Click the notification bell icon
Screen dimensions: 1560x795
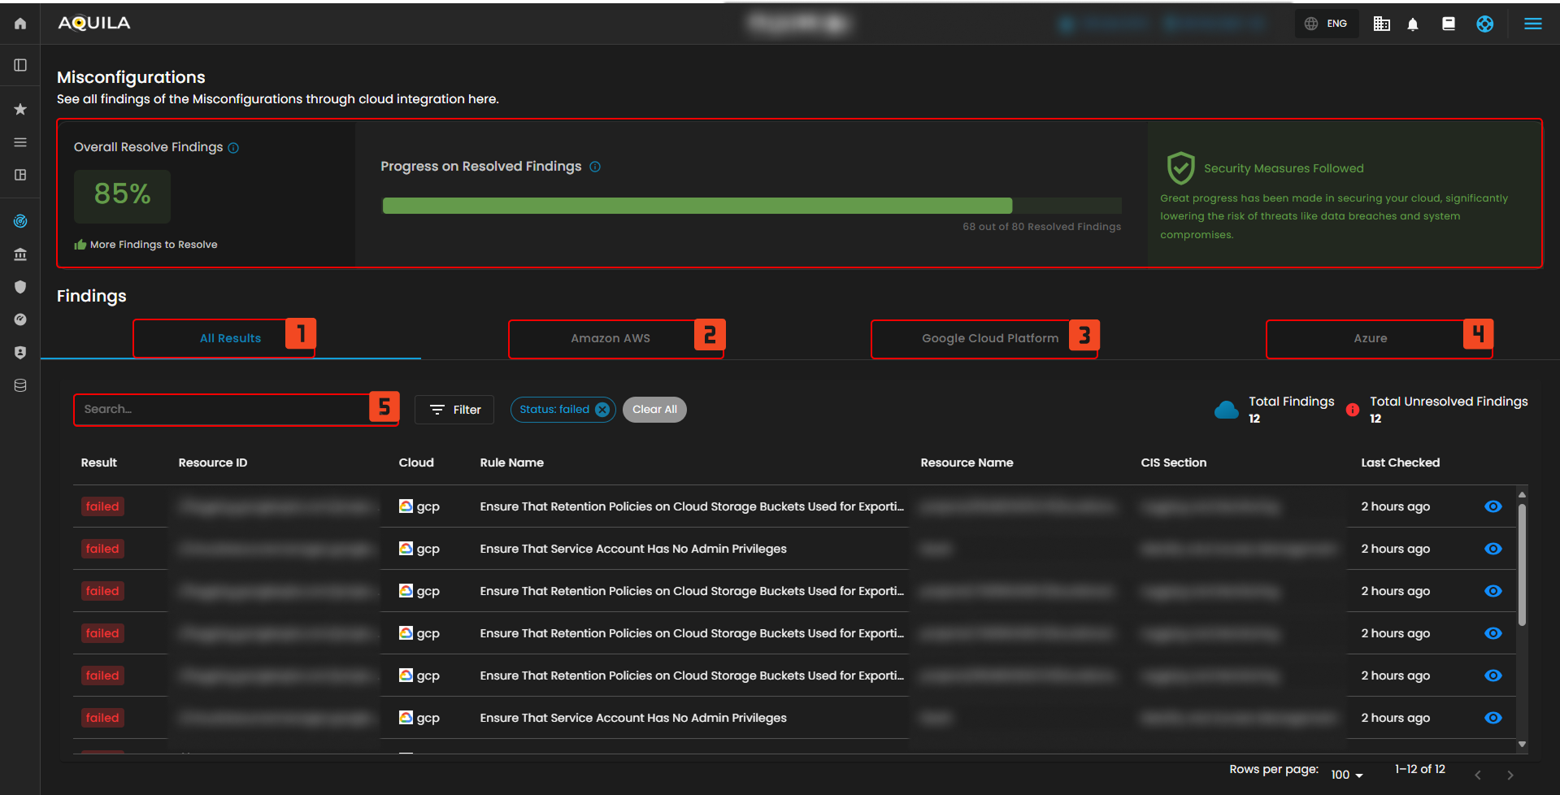click(x=1413, y=24)
